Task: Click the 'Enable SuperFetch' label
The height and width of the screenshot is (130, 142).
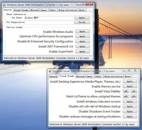Action: click(x=61, y=52)
